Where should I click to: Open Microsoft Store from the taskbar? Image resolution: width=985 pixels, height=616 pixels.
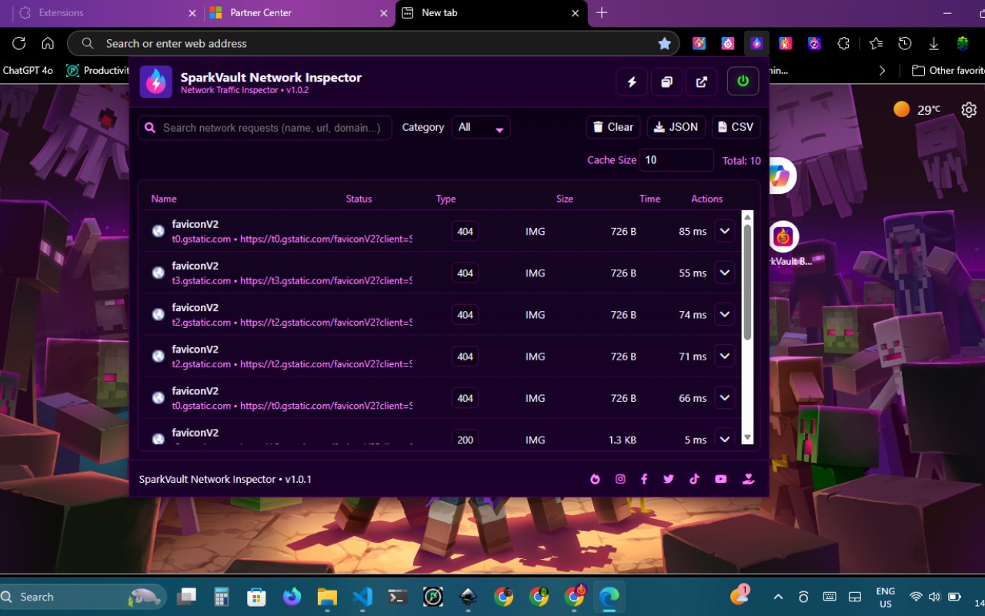pyautogui.click(x=256, y=597)
